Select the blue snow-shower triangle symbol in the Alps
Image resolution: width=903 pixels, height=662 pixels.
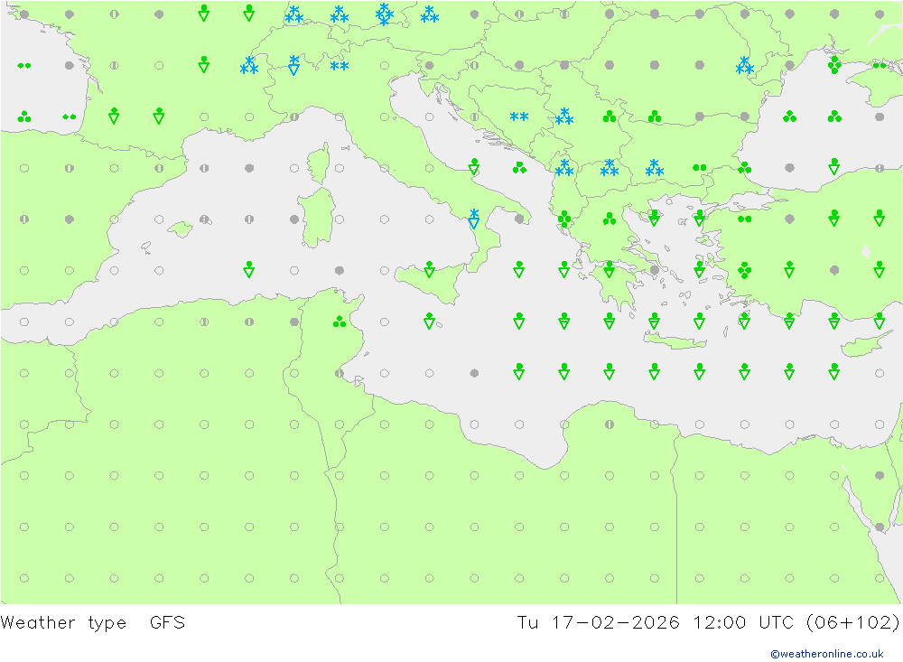click(294, 64)
